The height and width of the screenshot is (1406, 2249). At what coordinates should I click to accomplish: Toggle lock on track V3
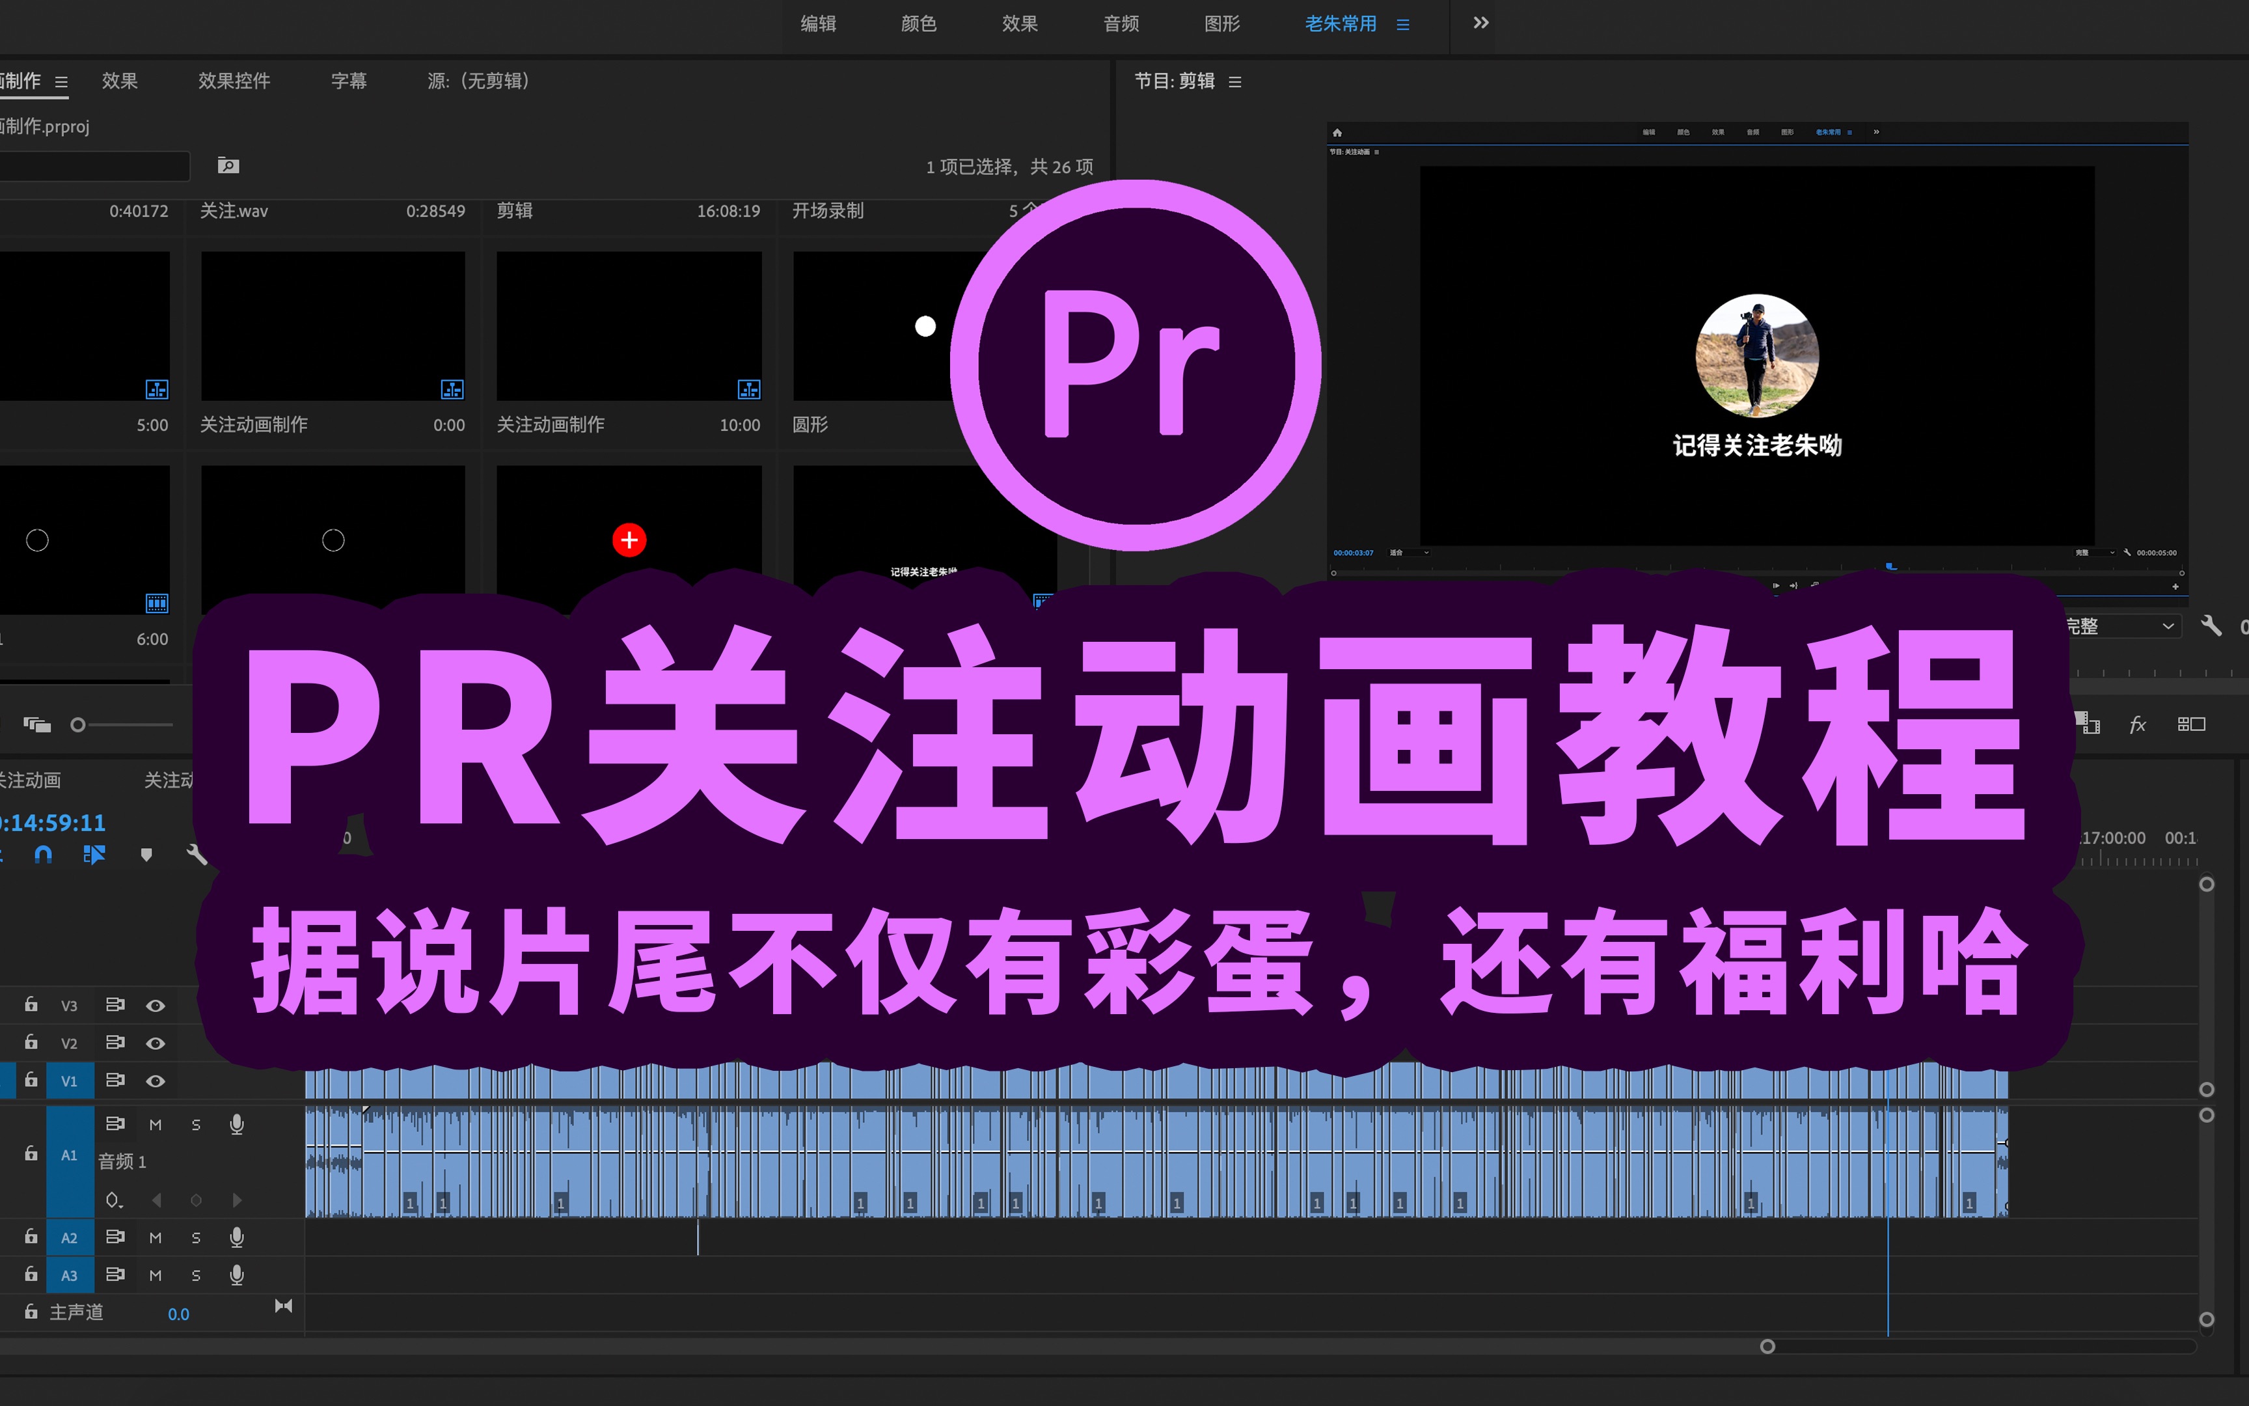pyautogui.click(x=31, y=1004)
